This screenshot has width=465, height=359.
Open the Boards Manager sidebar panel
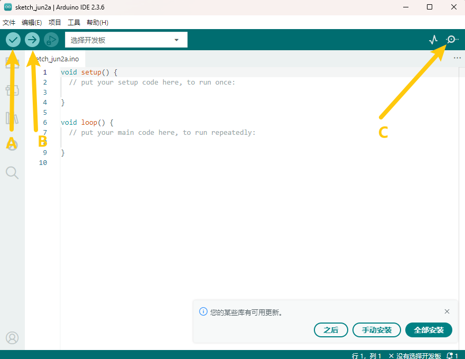point(12,90)
